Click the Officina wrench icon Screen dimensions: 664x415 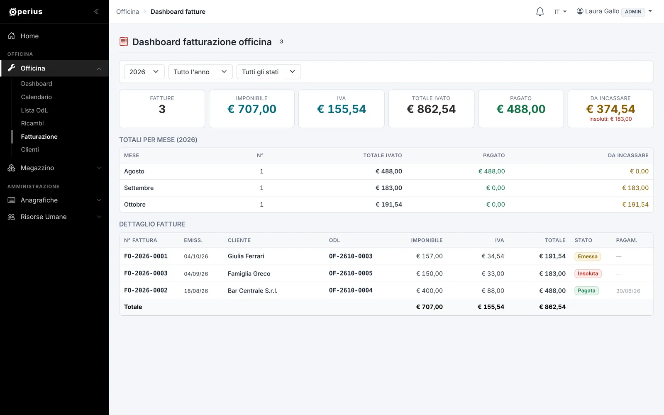click(x=12, y=68)
